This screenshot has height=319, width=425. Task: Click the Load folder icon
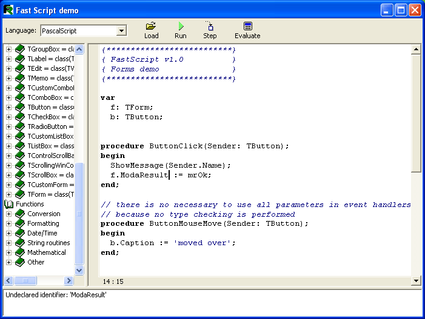click(x=151, y=26)
